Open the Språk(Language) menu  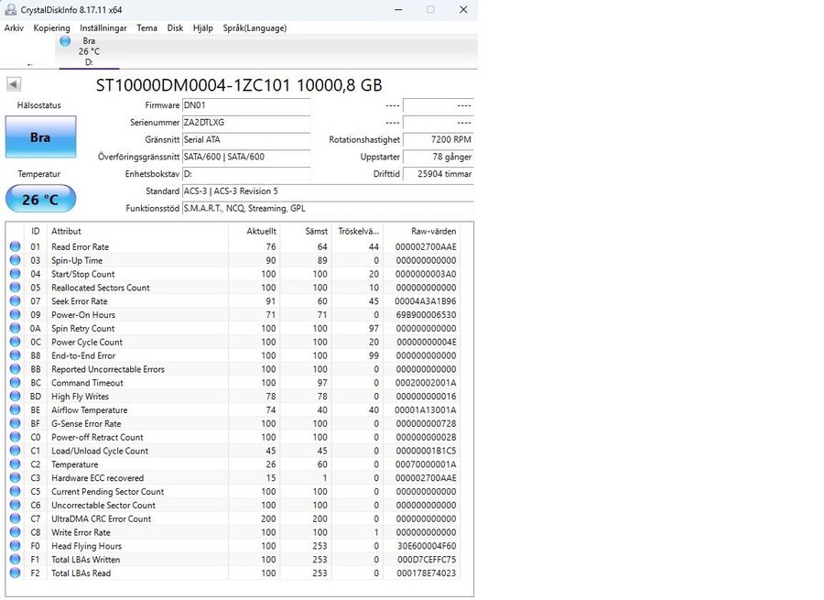coord(255,27)
